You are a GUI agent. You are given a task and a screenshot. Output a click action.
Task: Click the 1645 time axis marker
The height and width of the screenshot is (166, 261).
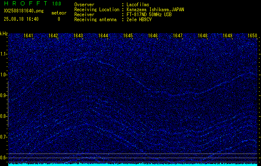coord(128,36)
